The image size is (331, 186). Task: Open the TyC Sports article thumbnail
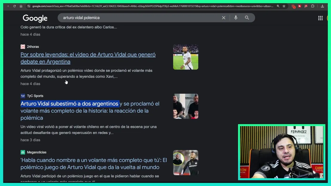click(186, 106)
